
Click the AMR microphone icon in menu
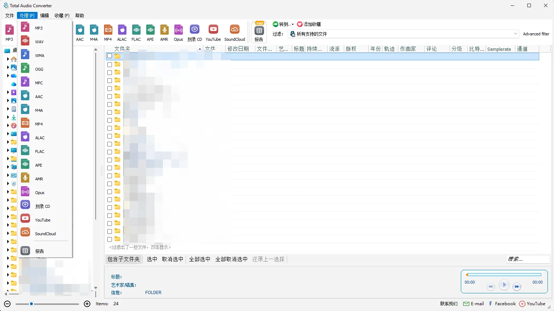(25, 178)
